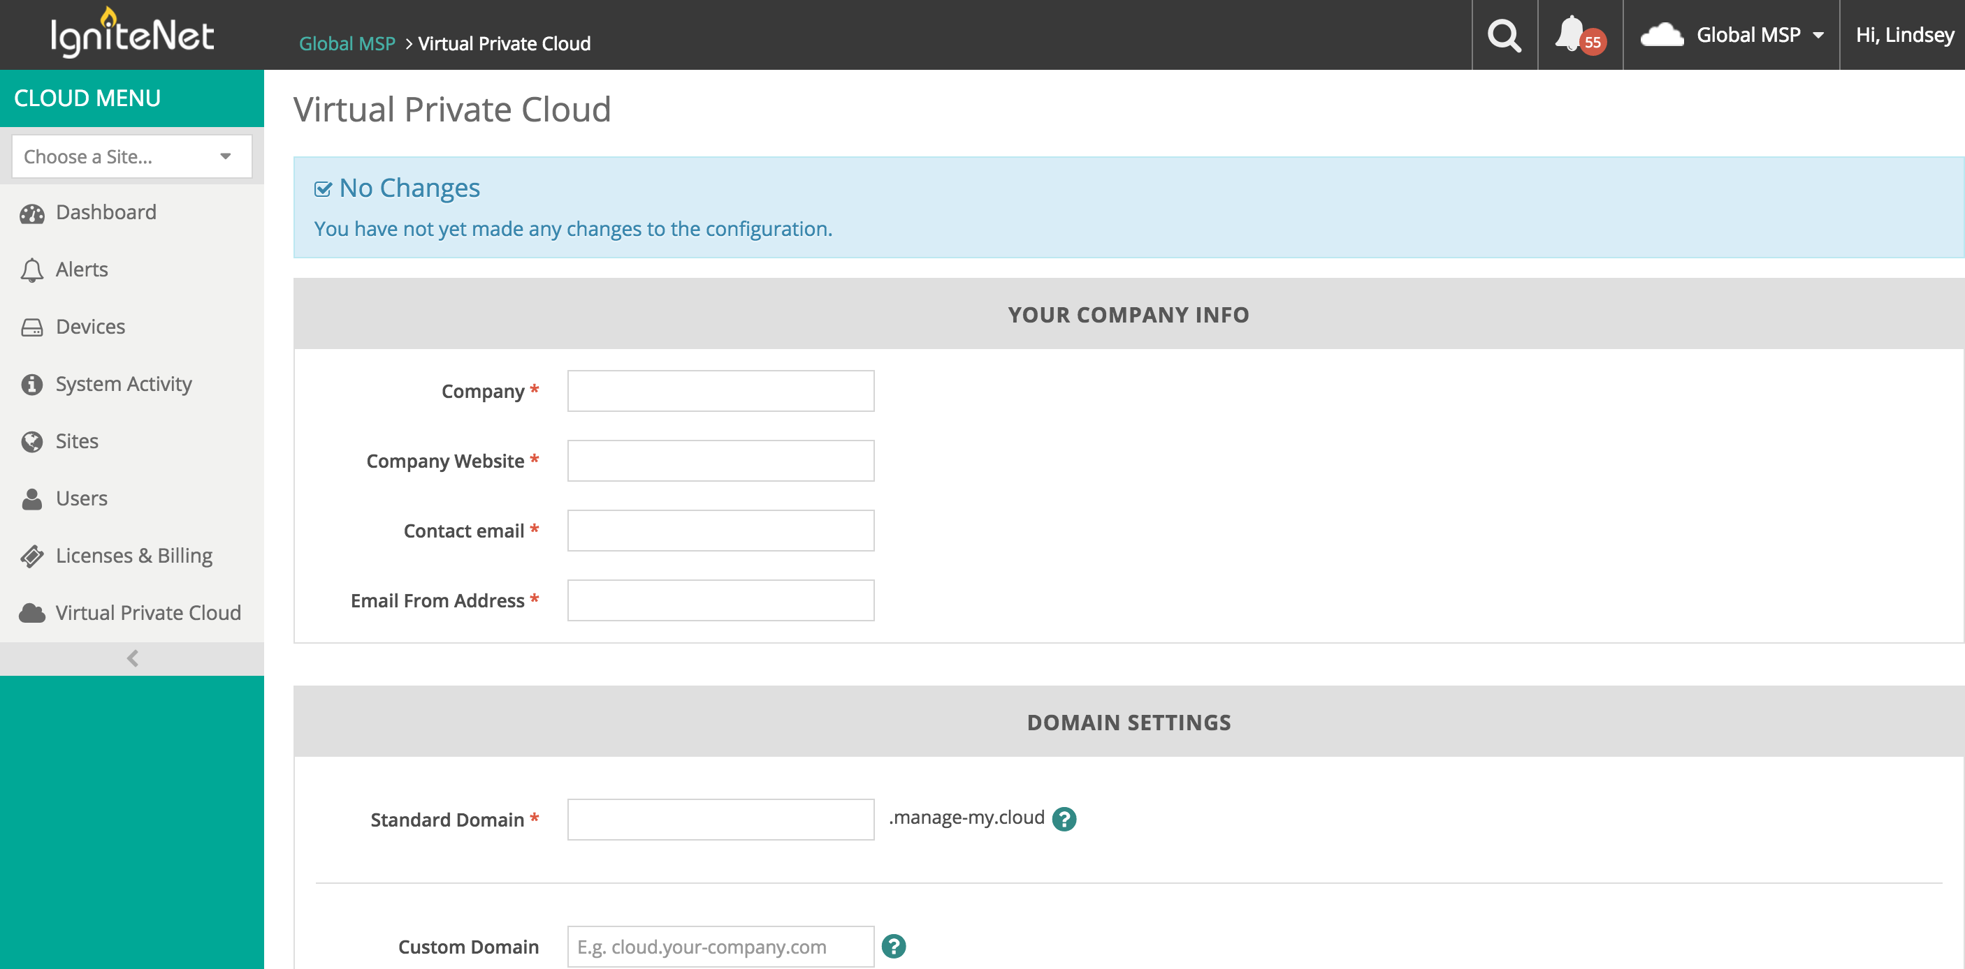Click the .manage-my.cloud suffix text

[x=966, y=818]
